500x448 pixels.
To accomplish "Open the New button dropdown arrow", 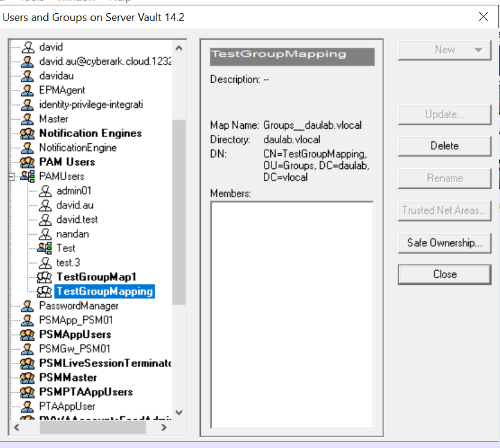I will pos(478,50).
